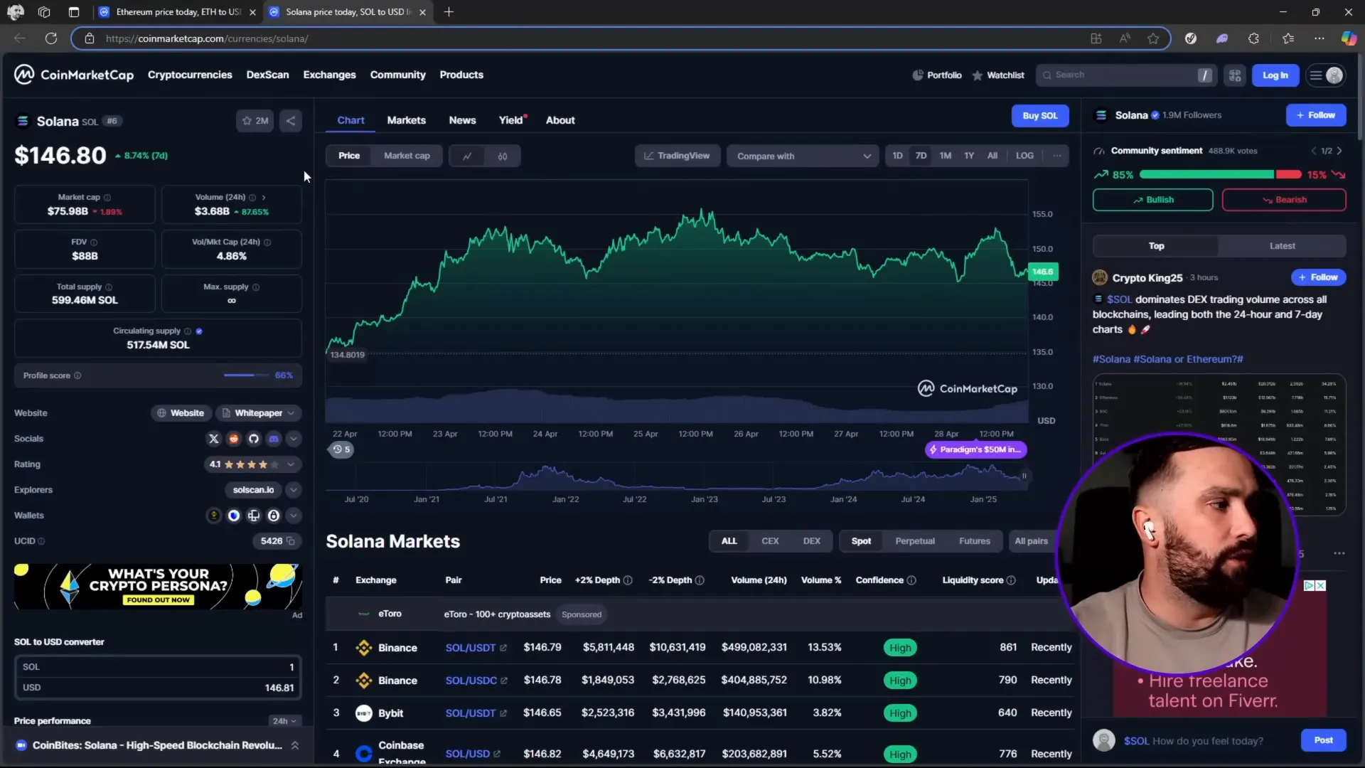Viewport: 1365px width, 768px height.
Task: Open the Markets tab
Action: point(406,120)
